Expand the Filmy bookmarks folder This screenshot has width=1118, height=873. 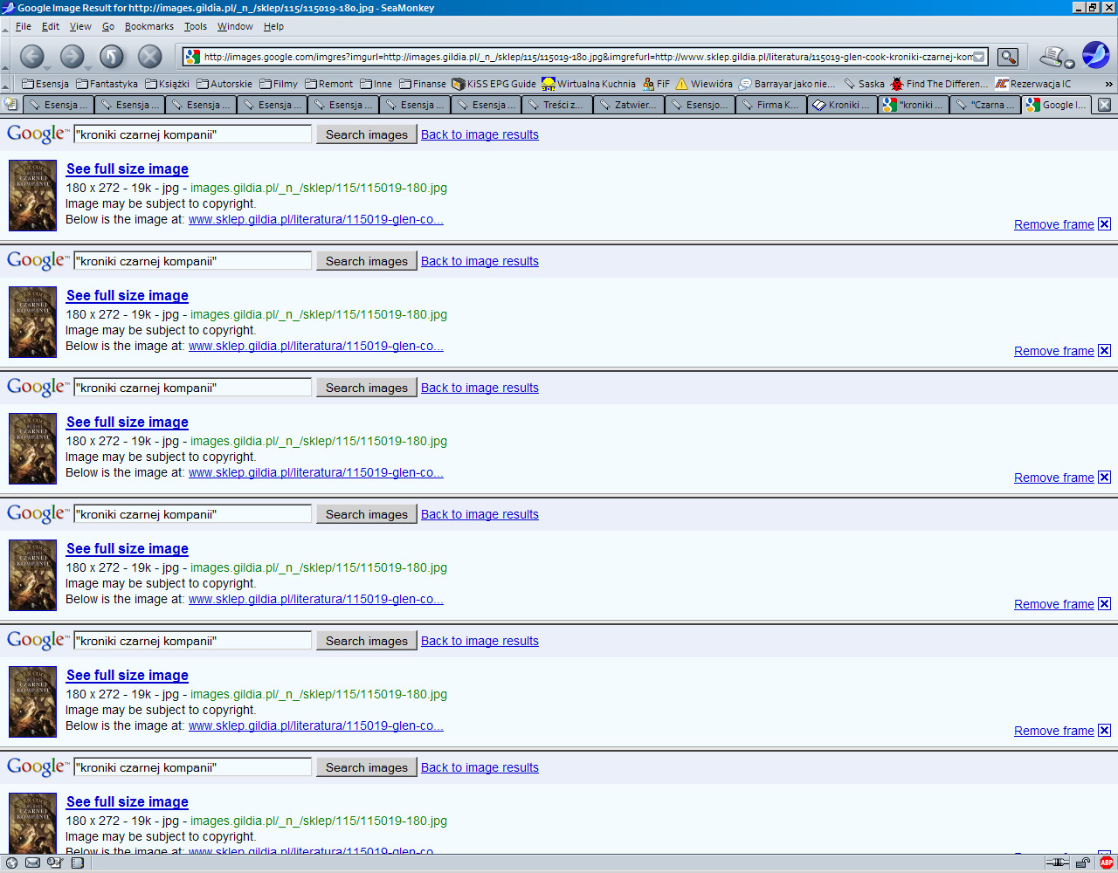279,84
